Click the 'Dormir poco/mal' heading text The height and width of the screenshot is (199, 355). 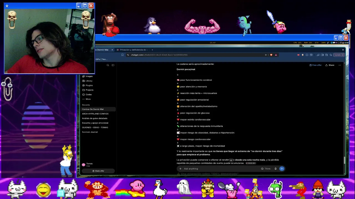tap(186, 69)
